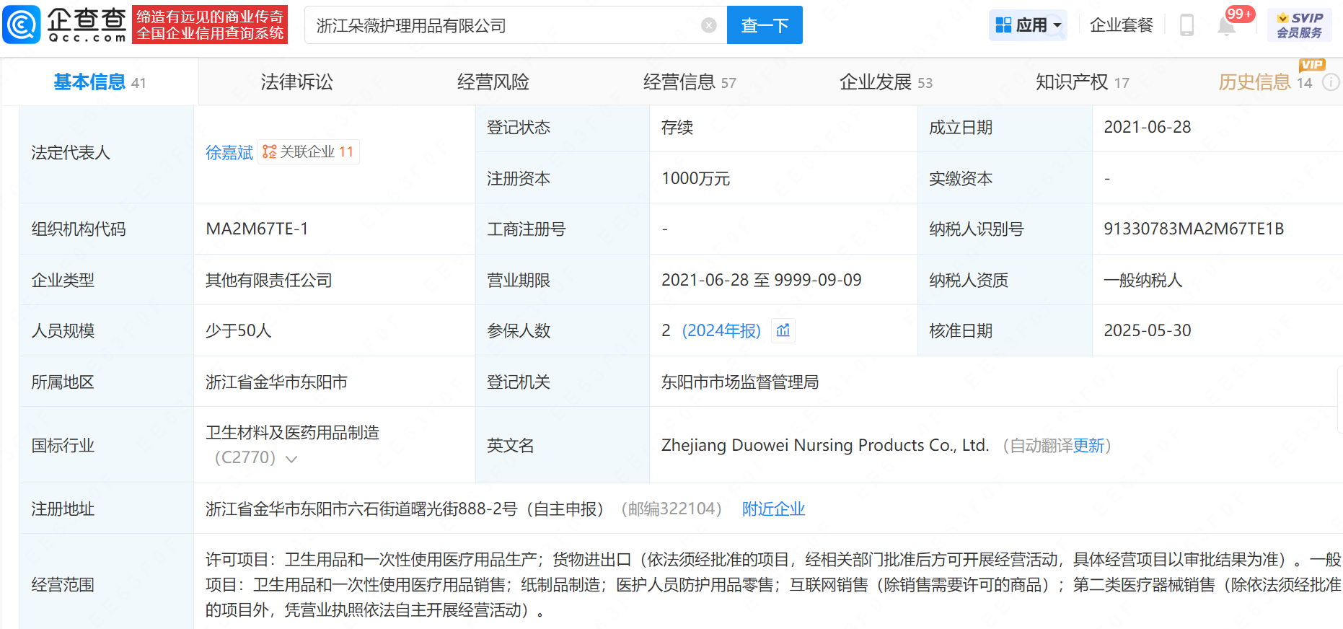
Task: Click 更新 to refresh English name translation
Action: click(x=1088, y=446)
